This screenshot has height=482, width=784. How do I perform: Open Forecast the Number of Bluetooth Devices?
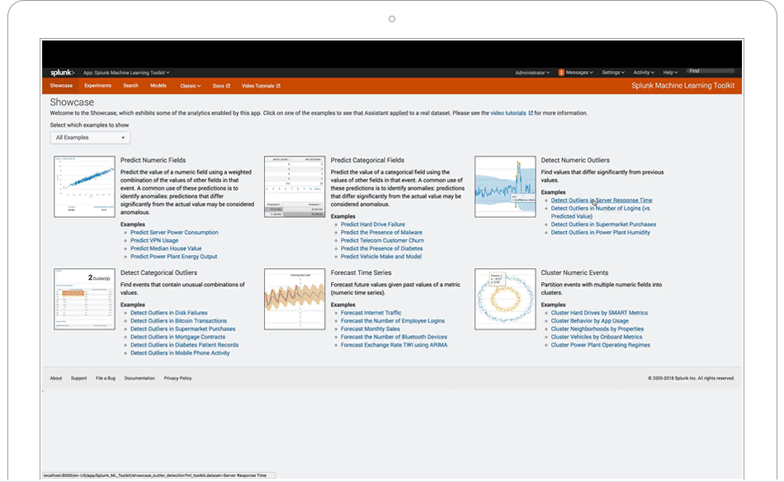(394, 337)
